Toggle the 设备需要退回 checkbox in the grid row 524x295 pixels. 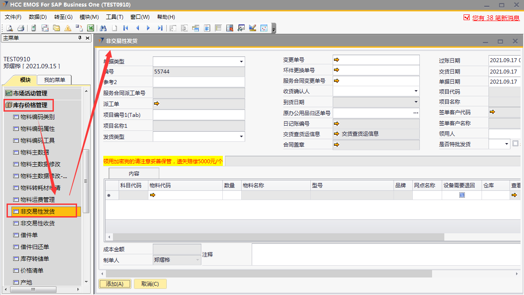click(462, 195)
